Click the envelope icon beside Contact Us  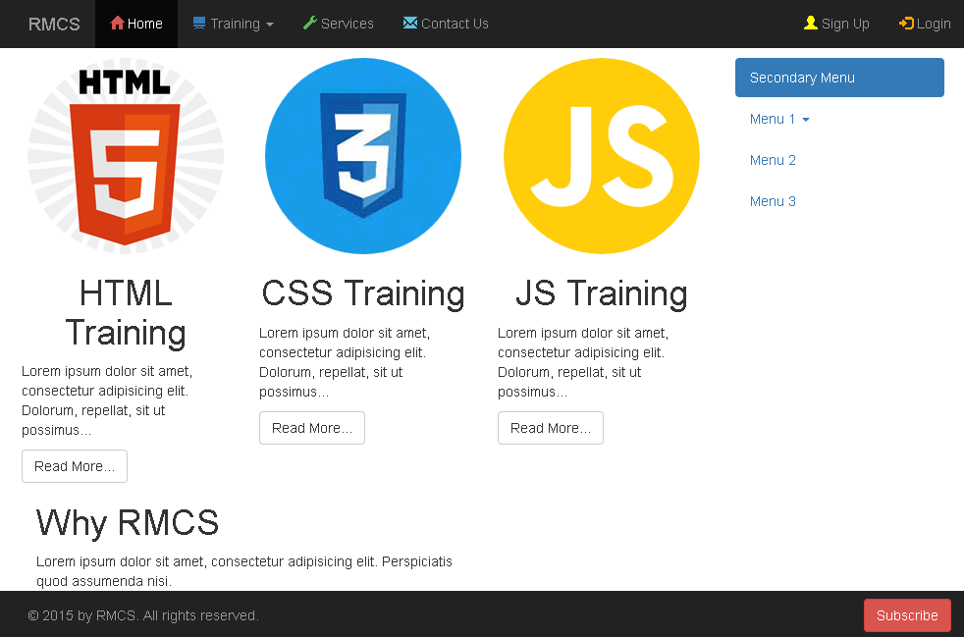[x=410, y=23]
